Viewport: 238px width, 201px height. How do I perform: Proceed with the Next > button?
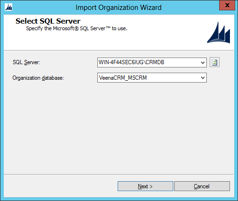(x=145, y=186)
